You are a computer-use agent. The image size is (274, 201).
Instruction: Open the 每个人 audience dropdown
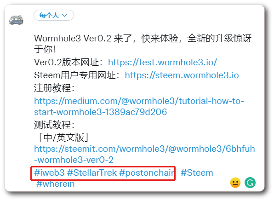[54, 15]
